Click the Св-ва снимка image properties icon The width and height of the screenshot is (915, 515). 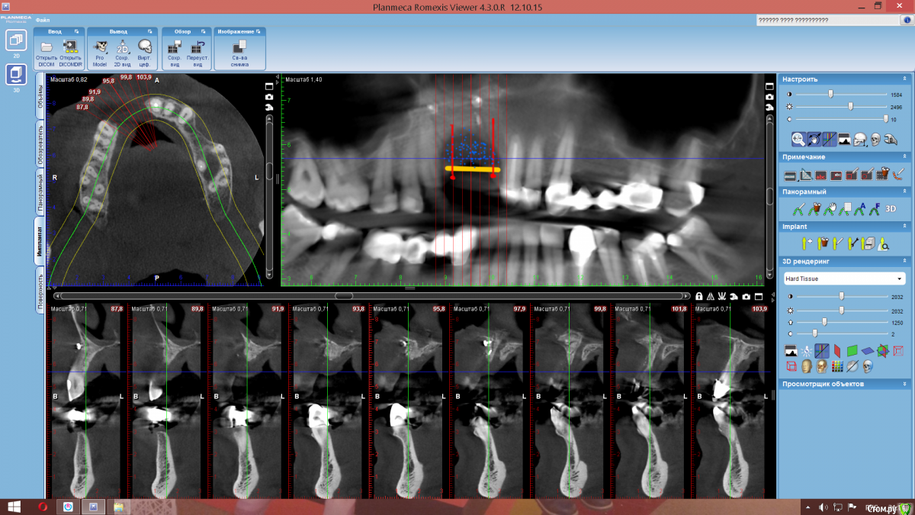tap(239, 51)
